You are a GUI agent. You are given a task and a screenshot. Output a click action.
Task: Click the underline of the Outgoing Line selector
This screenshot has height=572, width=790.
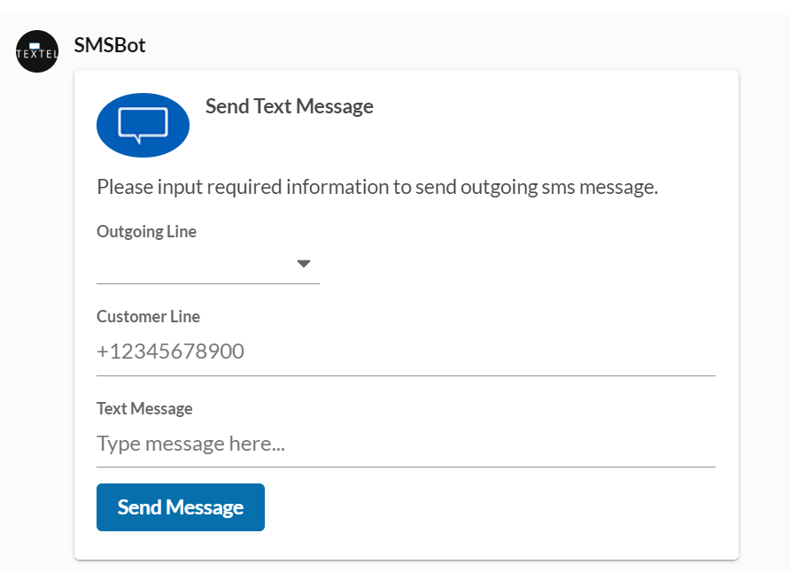(x=207, y=283)
